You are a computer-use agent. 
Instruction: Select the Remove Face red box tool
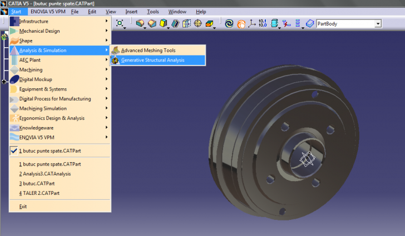[x=209, y=23]
